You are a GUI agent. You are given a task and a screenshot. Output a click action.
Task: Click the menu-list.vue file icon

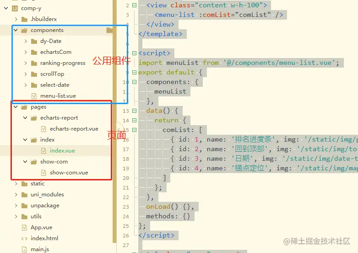pos(34,96)
